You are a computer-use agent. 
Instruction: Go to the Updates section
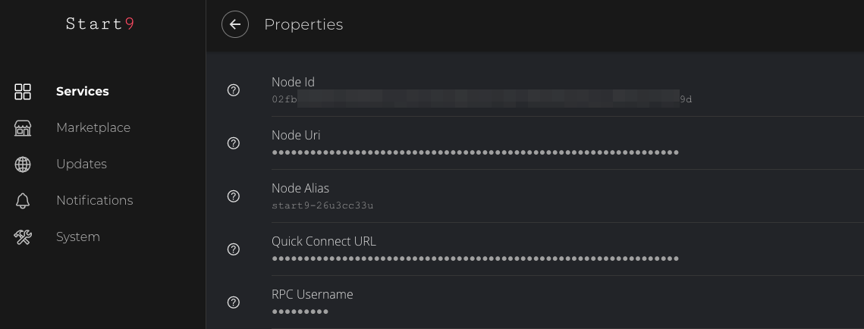pyautogui.click(x=81, y=164)
